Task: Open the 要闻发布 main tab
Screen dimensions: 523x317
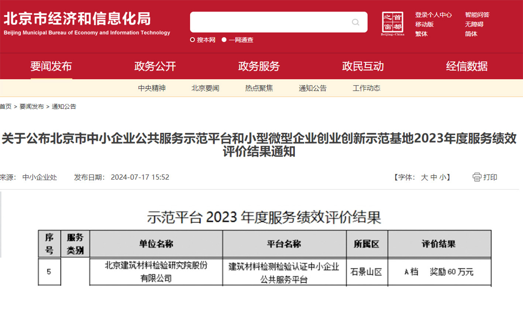Action: (x=51, y=66)
